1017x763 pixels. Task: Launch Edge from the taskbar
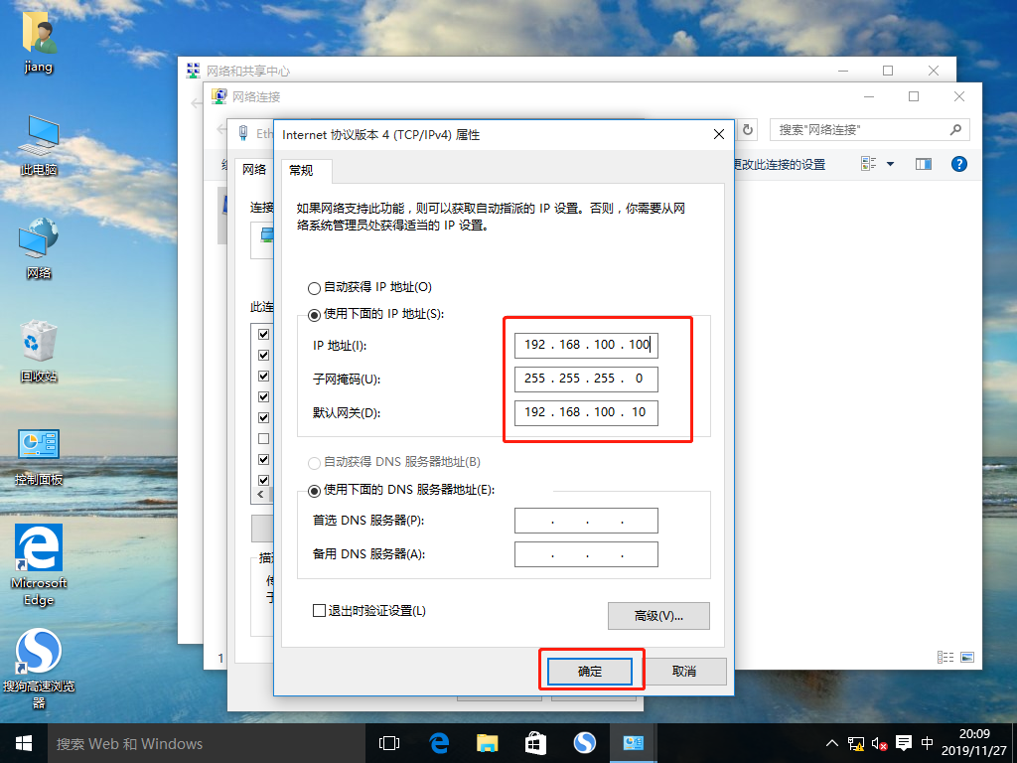click(x=439, y=743)
